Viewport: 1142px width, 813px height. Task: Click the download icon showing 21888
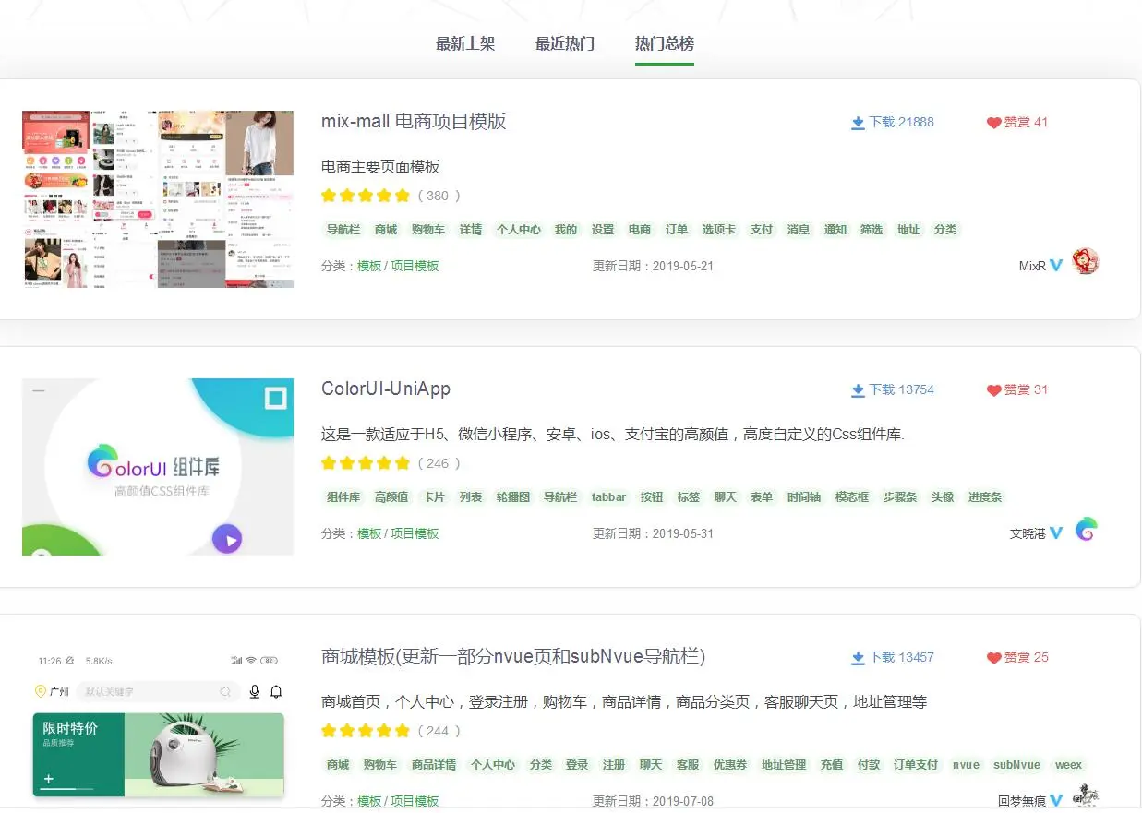pyautogui.click(x=858, y=123)
